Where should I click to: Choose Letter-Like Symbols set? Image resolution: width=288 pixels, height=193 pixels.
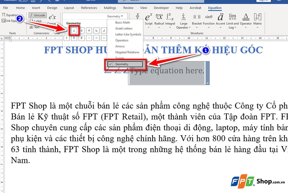pos(128,34)
